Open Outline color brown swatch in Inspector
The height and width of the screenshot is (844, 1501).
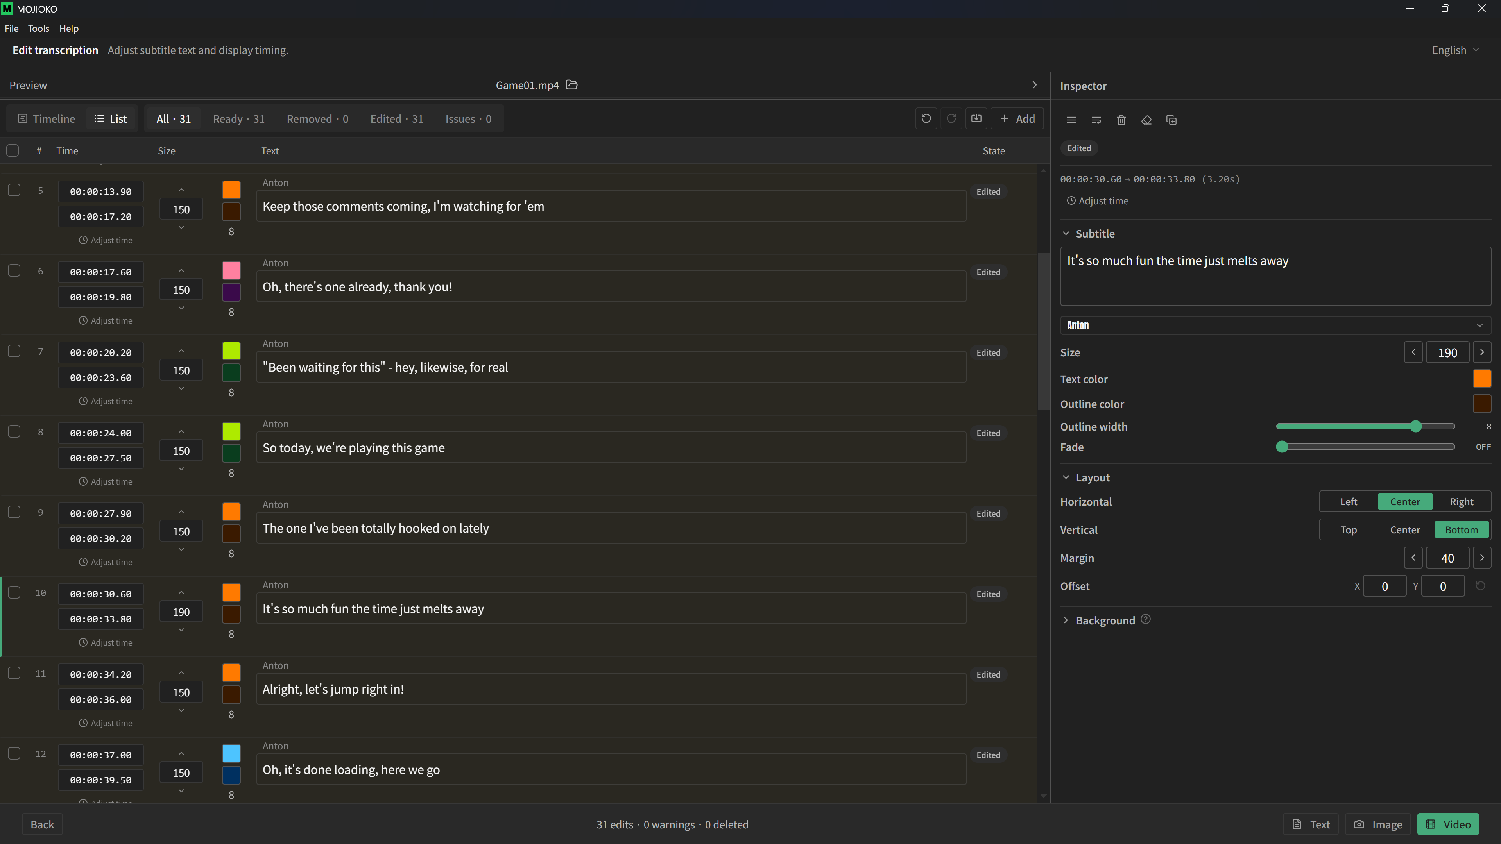point(1482,404)
